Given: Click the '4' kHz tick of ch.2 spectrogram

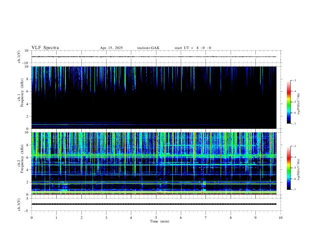Looking at the screenshot, I should click(x=28, y=170).
